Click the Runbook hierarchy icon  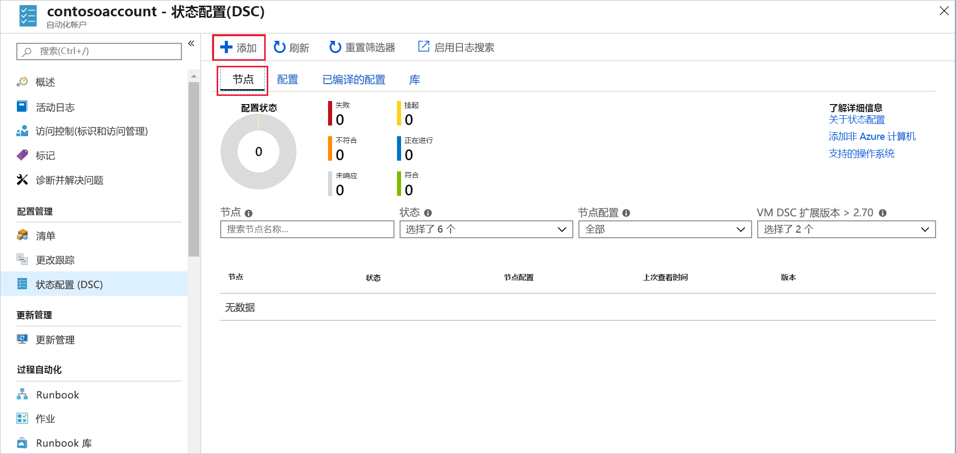coord(22,394)
